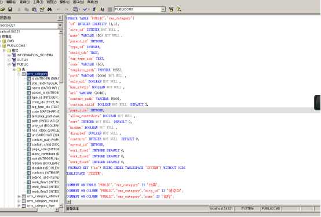Image resolution: width=321 pixels, height=217 pixels.
Task: Expand the OUTLN schema node
Action: coord(9,60)
